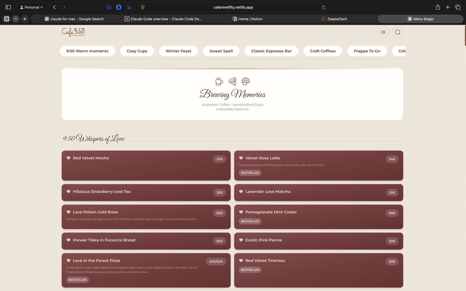Select the Winter Feast category
This screenshot has height=291, width=466.
tap(178, 51)
